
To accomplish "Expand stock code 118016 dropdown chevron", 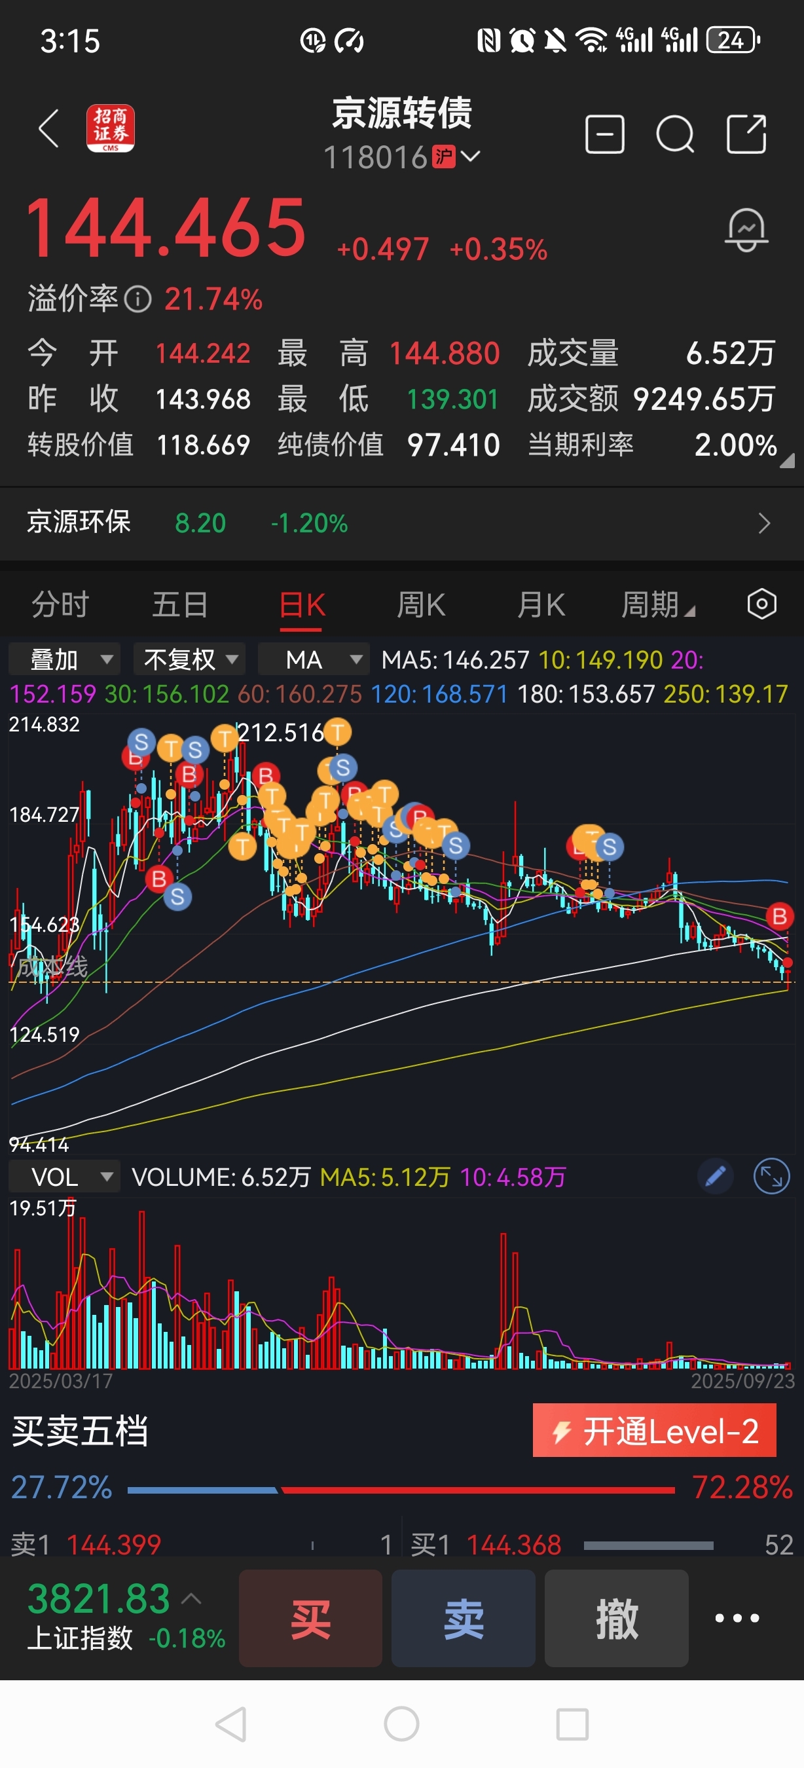I will pos(471,157).
